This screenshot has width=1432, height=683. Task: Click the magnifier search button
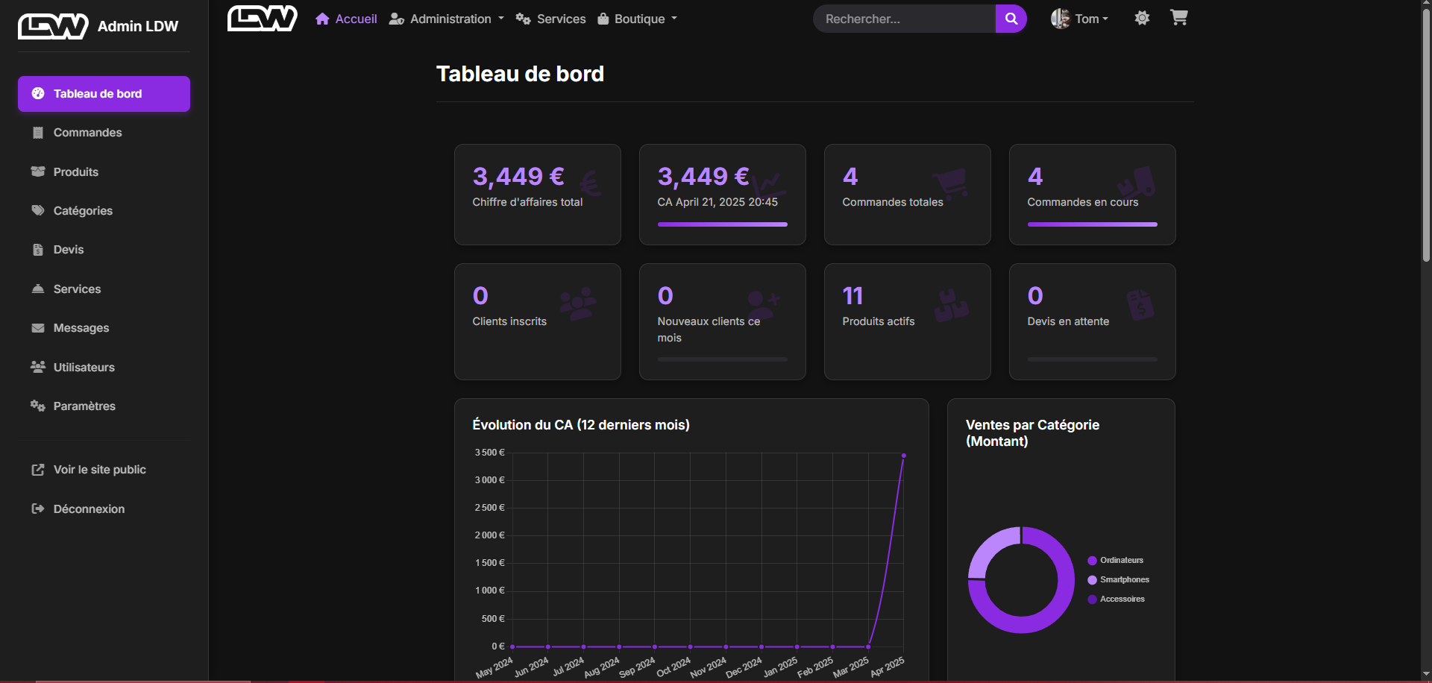coord(1011,19)
